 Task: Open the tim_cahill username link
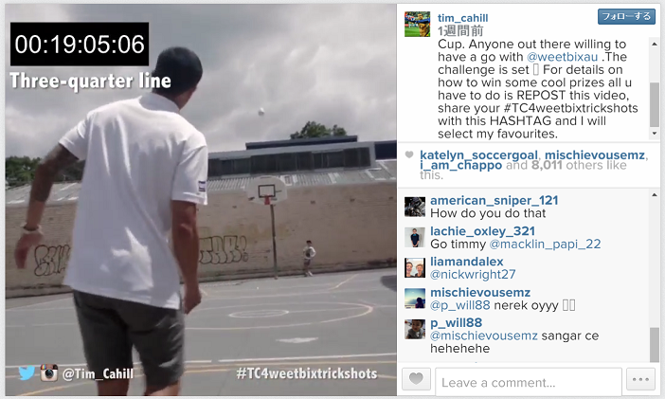click(x=462, y=18)
